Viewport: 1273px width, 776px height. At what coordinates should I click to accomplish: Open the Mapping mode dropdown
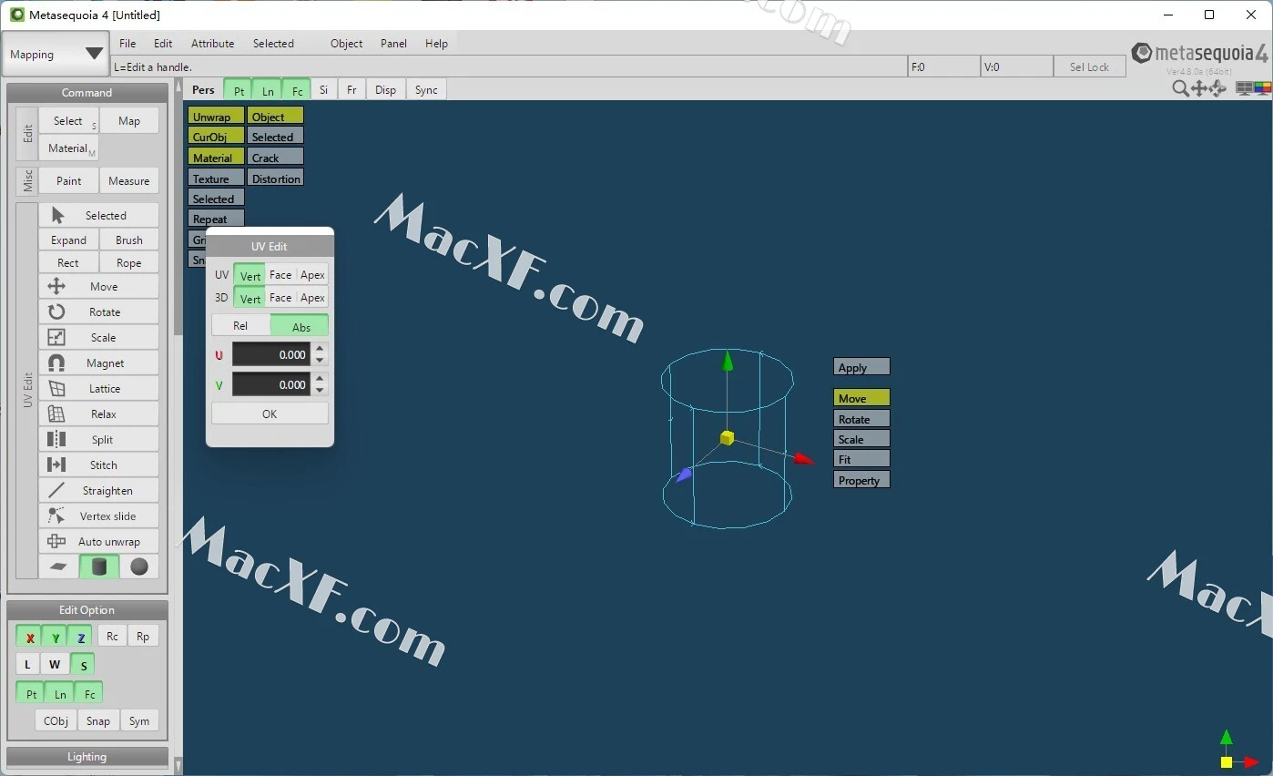(x=55, y=54)
